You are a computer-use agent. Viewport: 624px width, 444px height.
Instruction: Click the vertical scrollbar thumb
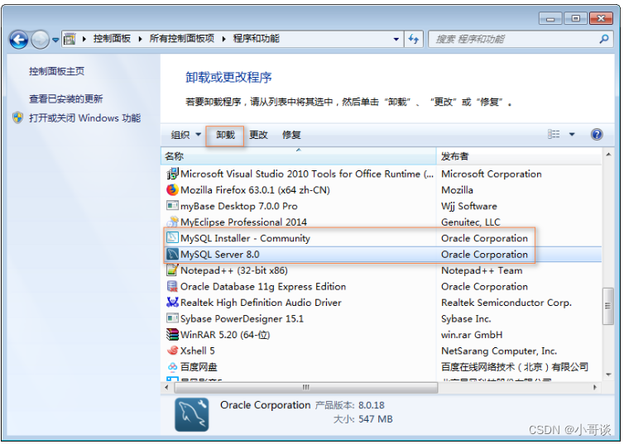[x=607, y=306]
